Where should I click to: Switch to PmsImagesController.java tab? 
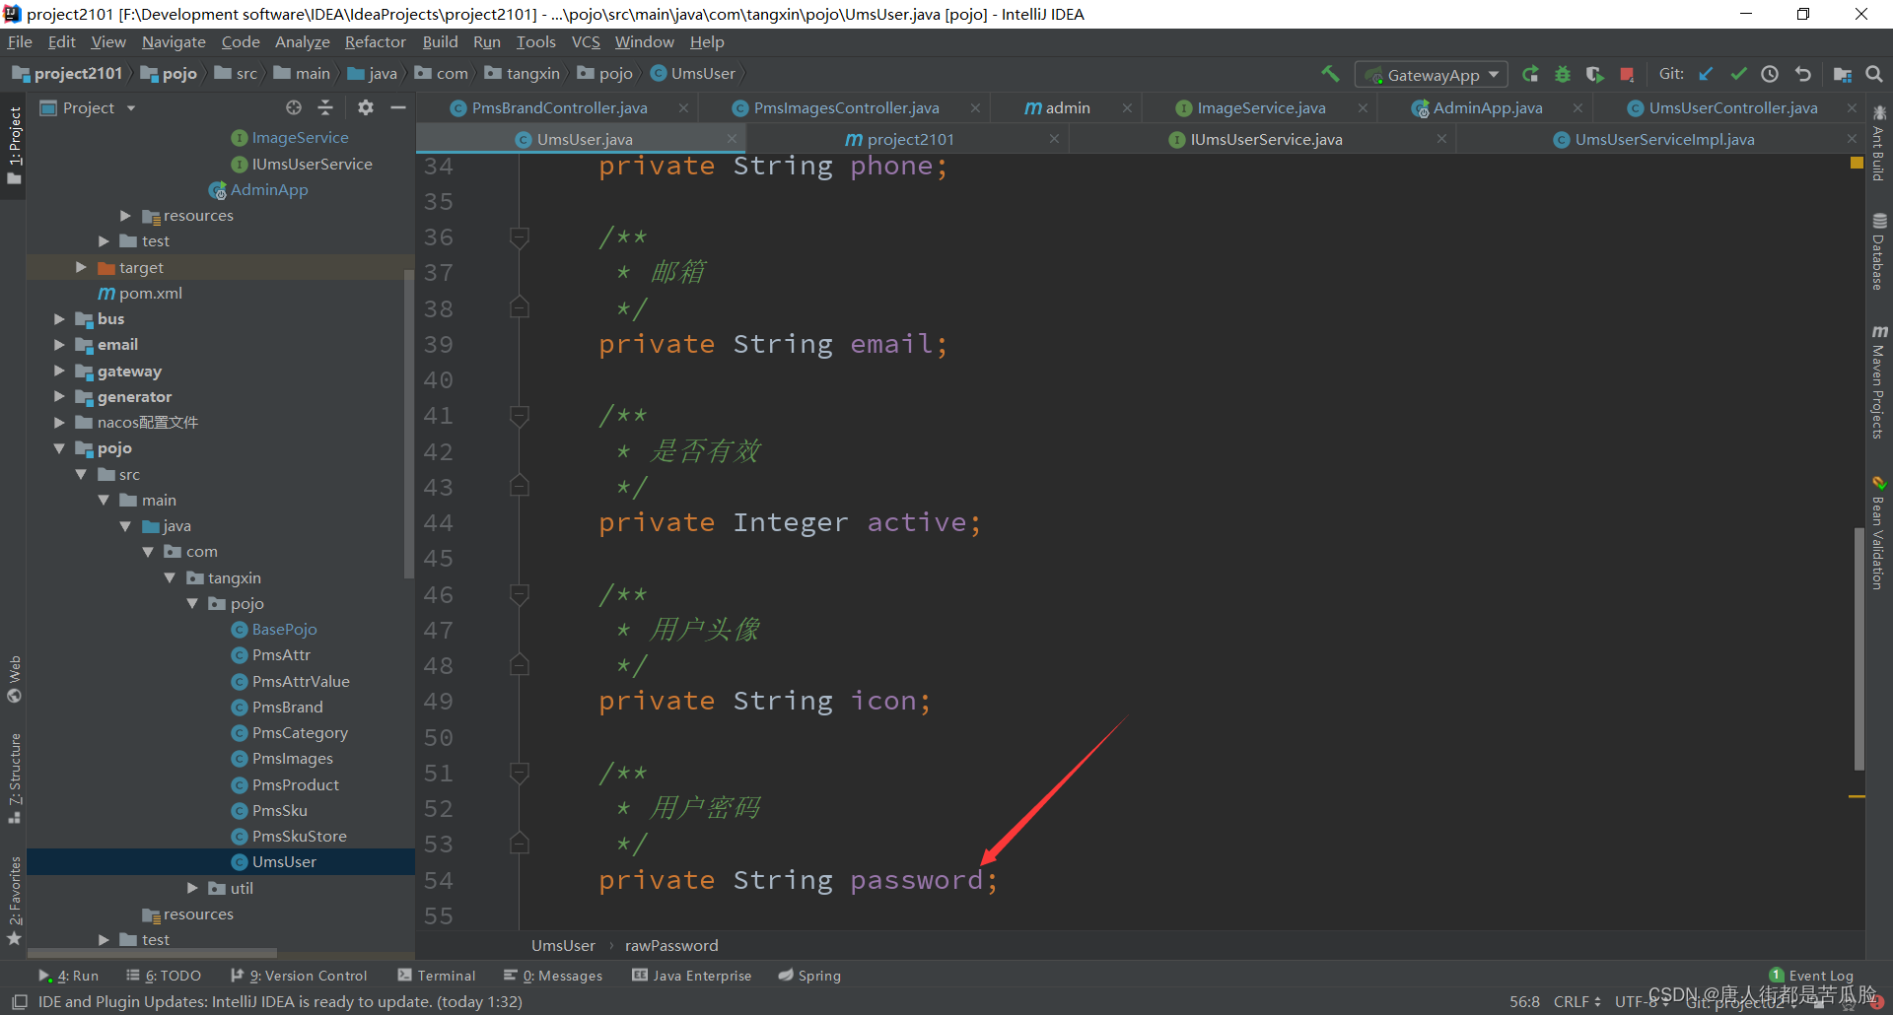point(846,108)
